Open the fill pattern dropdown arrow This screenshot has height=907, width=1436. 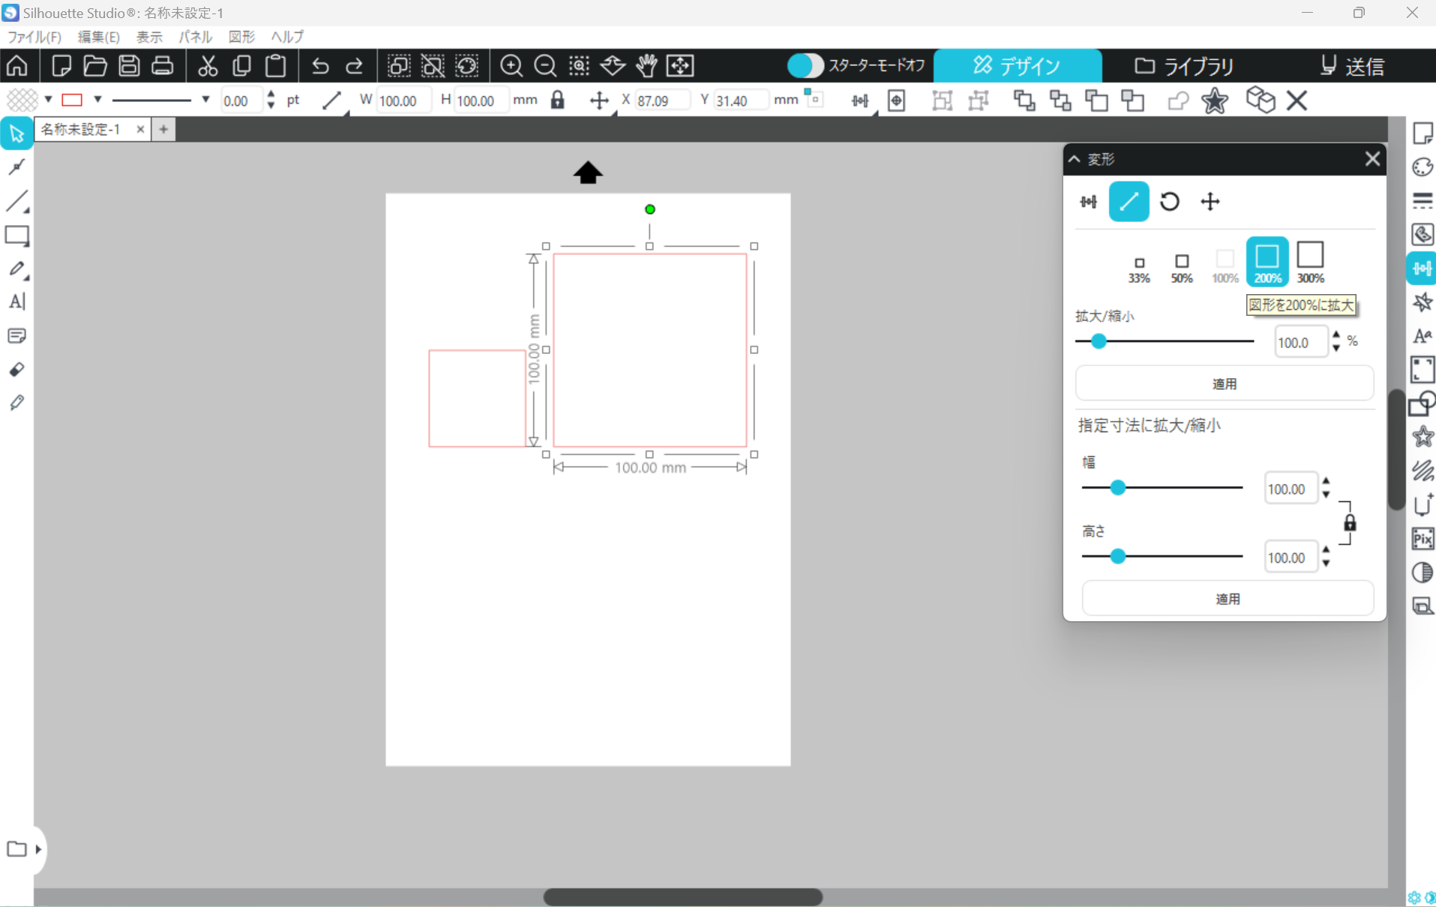[48, 100]
